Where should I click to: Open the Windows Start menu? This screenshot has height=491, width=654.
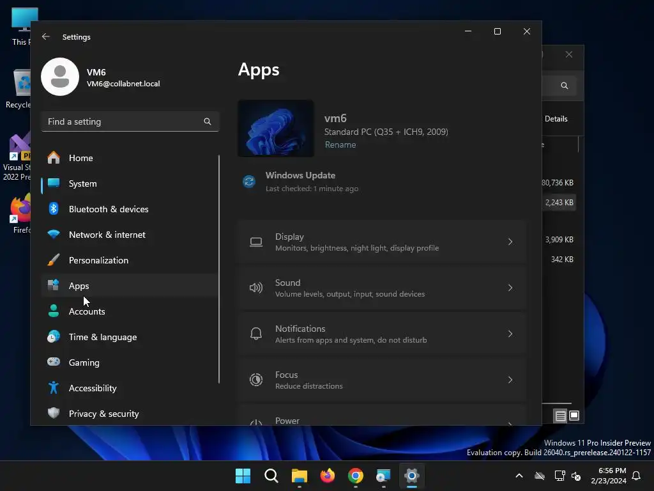click(x=243, y=476)
